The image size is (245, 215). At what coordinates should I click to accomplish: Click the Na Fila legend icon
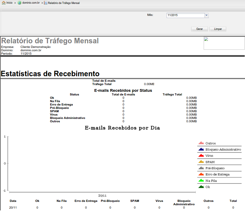click(x=201, y=181)
